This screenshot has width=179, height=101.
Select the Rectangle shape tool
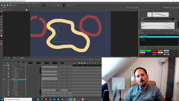(x=1, y=27)
